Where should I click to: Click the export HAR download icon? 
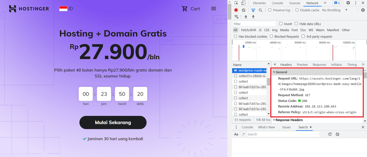tap(253, 16)
